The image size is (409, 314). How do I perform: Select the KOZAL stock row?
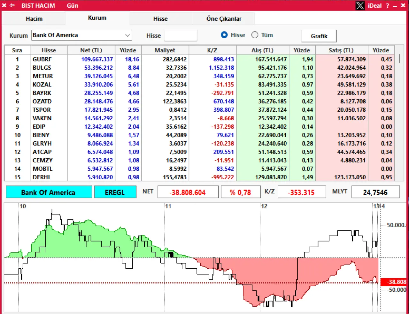click(x=199, y=85)
